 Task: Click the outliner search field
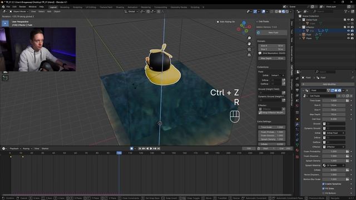pyautogui.click(x=323, y=11)
